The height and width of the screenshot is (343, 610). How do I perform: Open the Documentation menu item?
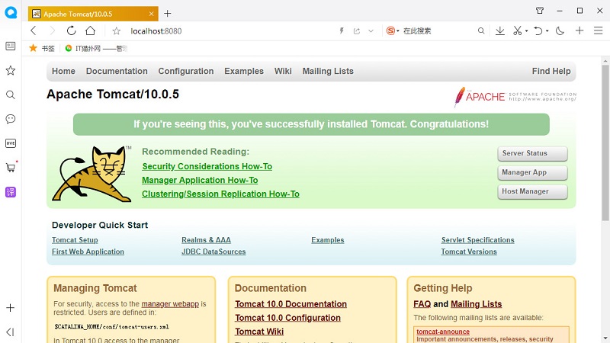click(117, 71)
